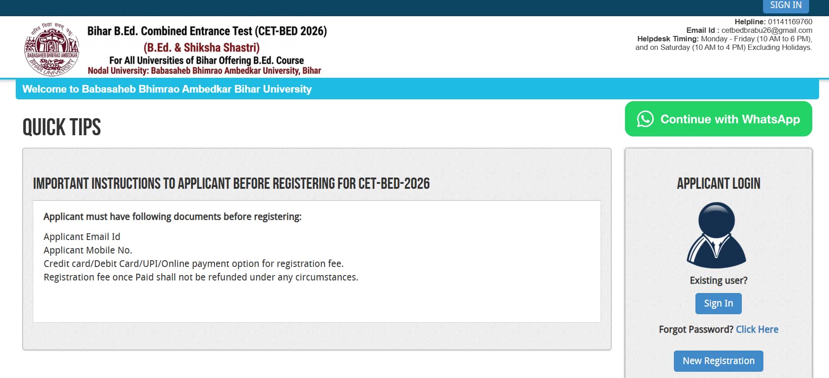Click the 'Existing user?' label
The height and width of the screenshot is (378, 829).
tap(718, 280)
